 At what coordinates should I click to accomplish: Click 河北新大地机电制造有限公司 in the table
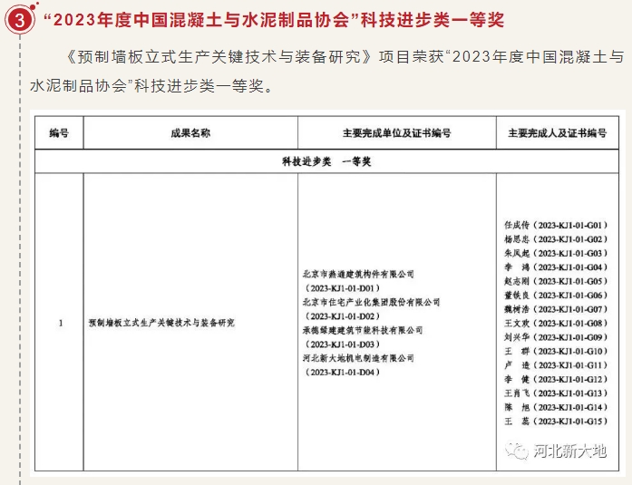[358, 358]
